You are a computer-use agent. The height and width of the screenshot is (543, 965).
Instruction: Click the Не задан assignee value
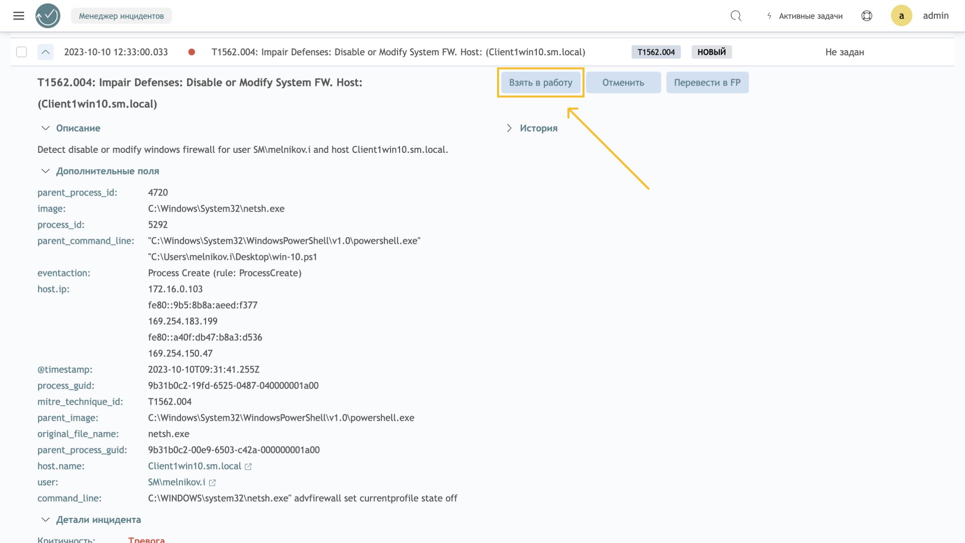point(844,52)
